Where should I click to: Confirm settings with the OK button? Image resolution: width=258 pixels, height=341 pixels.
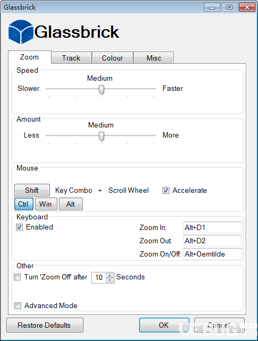[164, 325]
